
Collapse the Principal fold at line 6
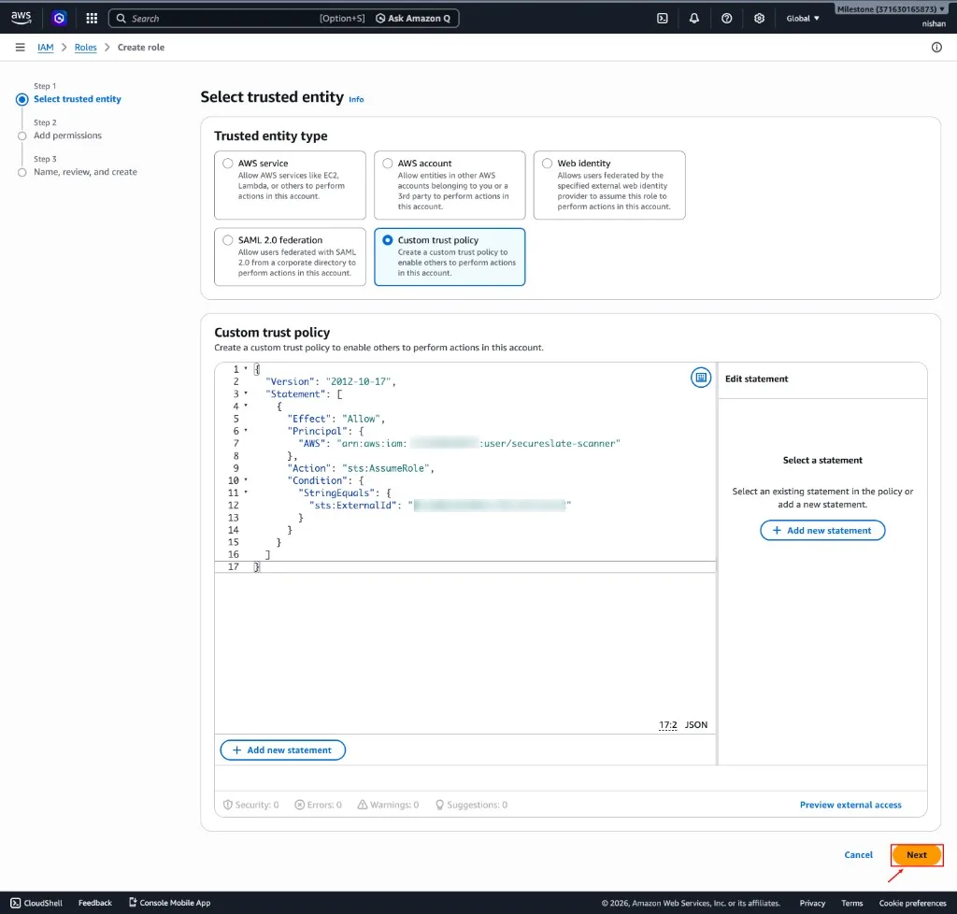coord(246,431)
